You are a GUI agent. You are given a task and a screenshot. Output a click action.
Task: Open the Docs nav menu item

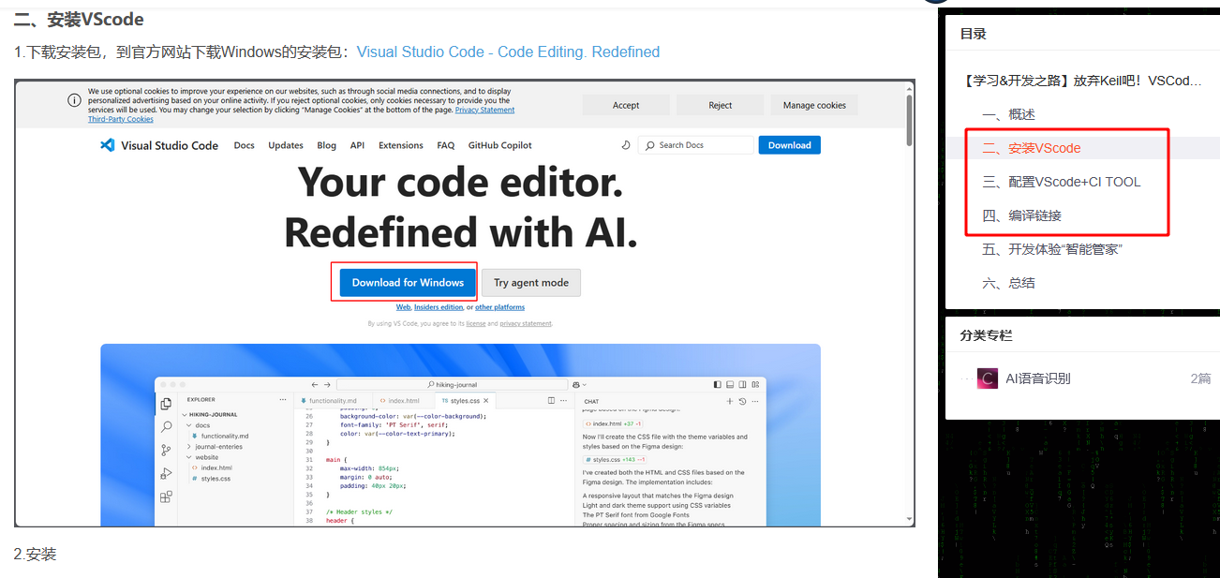click(x=245, y=145)
